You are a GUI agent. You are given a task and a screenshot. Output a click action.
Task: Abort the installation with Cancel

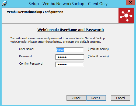(x=121, y=98)
